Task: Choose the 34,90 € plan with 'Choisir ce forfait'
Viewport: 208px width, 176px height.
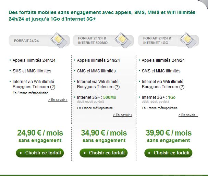Action: 103,153
